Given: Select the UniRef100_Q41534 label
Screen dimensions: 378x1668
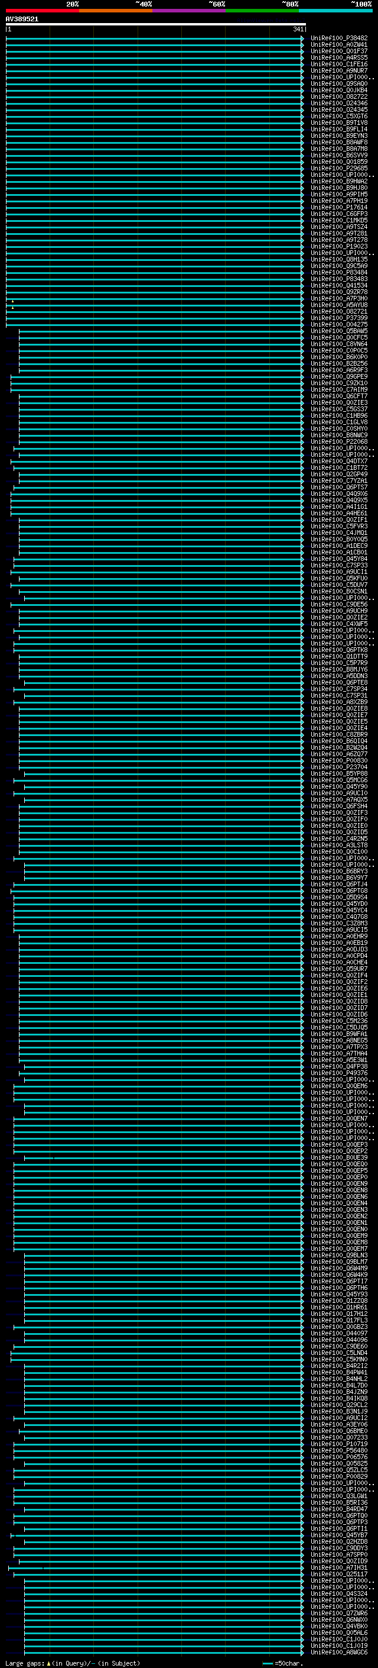Looking at the screenshot, I should point(339,285).
